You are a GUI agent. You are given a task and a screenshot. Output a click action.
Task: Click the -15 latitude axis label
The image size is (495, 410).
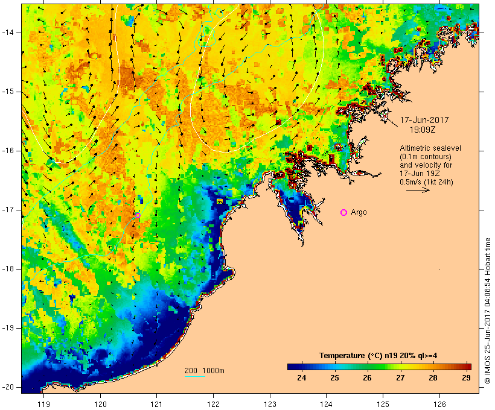pyautogui.click(x=8, y=92)
